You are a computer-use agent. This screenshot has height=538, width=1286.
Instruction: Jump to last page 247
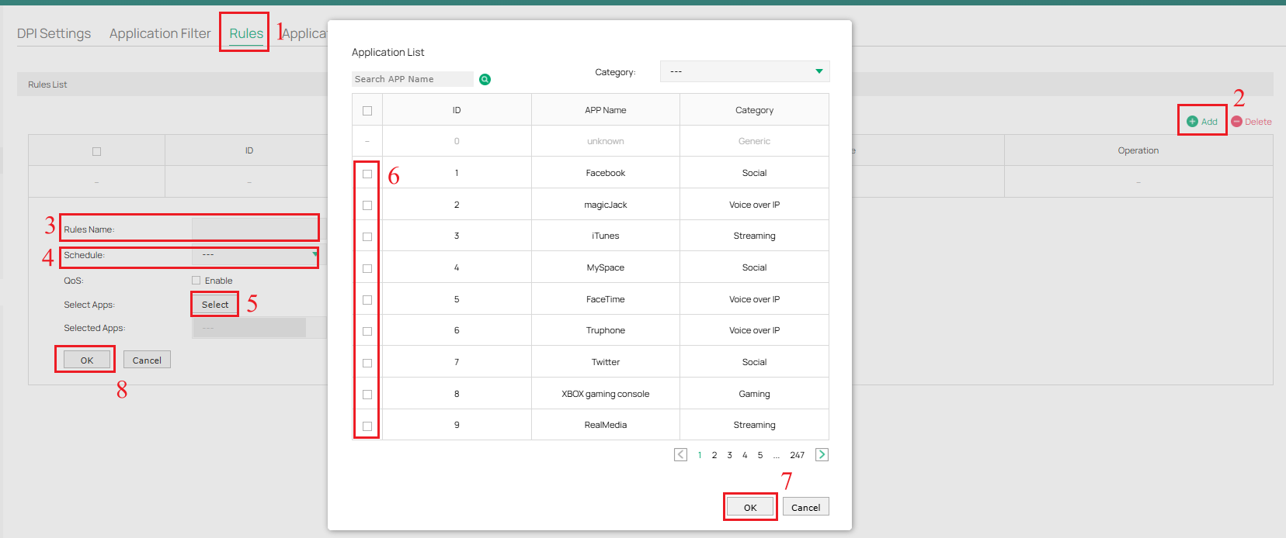tap(798, 455)
